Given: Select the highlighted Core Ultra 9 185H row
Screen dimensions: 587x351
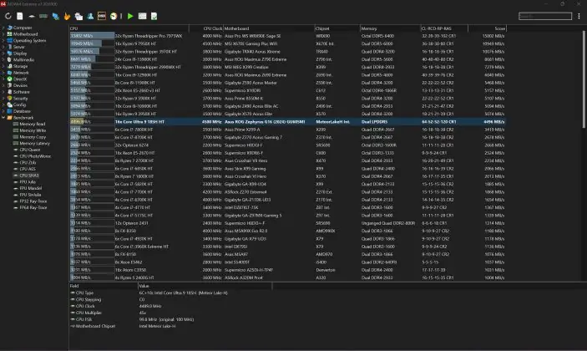Looking at the screenshot, I should [287, 122].
